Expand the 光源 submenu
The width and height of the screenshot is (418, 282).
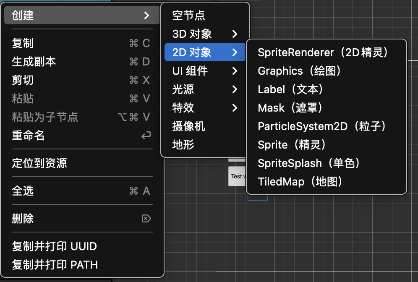tap(205, 89)
